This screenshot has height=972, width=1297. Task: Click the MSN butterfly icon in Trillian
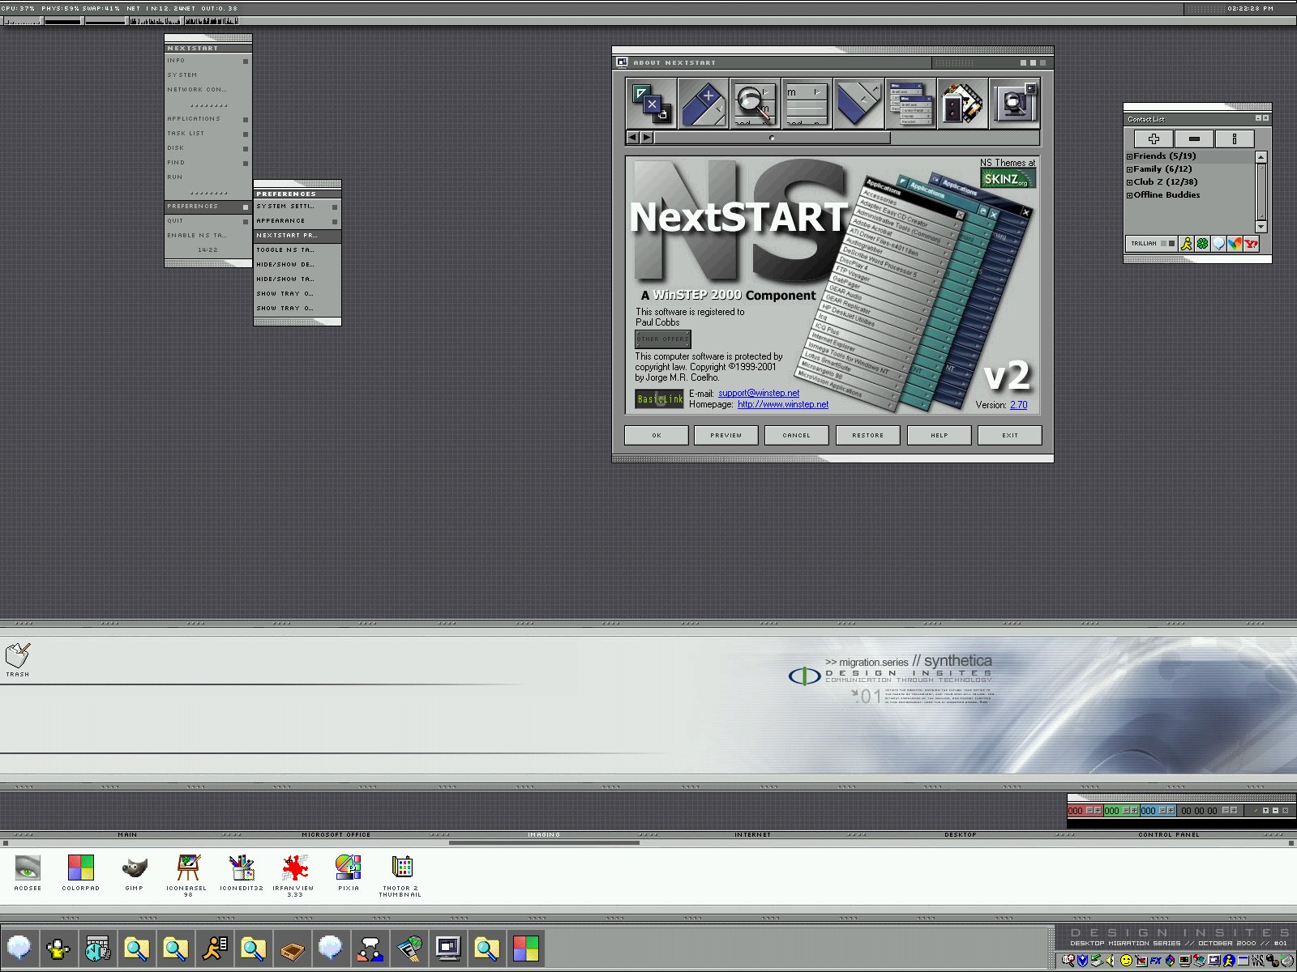[x=1235, y=243]
